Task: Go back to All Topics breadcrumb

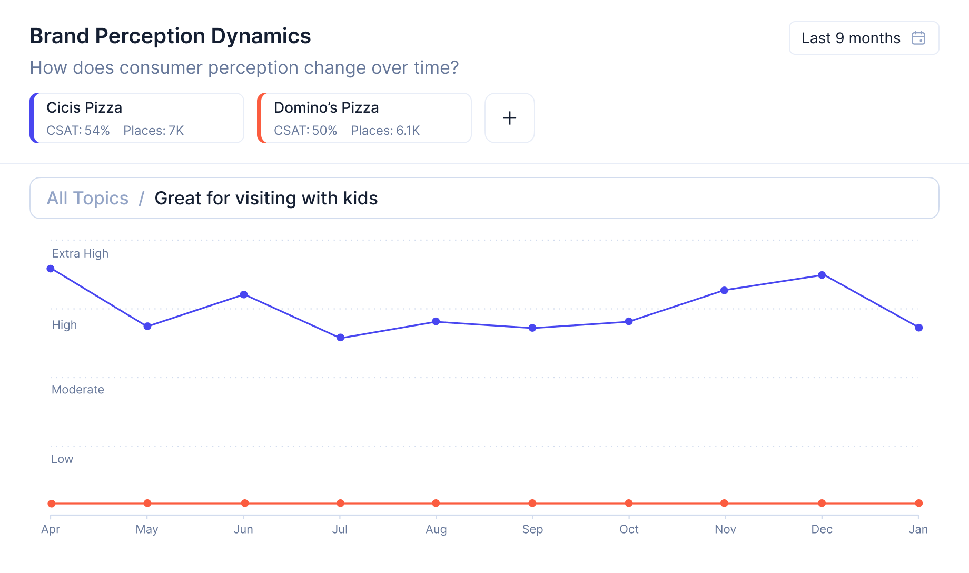Action: tap(87, 198)
